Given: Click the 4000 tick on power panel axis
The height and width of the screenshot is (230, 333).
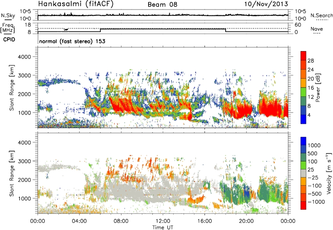Looking at the screenshot, I should coord(24,57).
